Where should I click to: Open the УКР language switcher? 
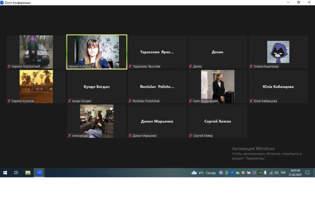[x=283, y=172]
